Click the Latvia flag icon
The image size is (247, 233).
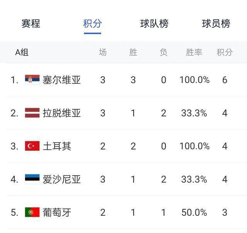tap(32, 113)
